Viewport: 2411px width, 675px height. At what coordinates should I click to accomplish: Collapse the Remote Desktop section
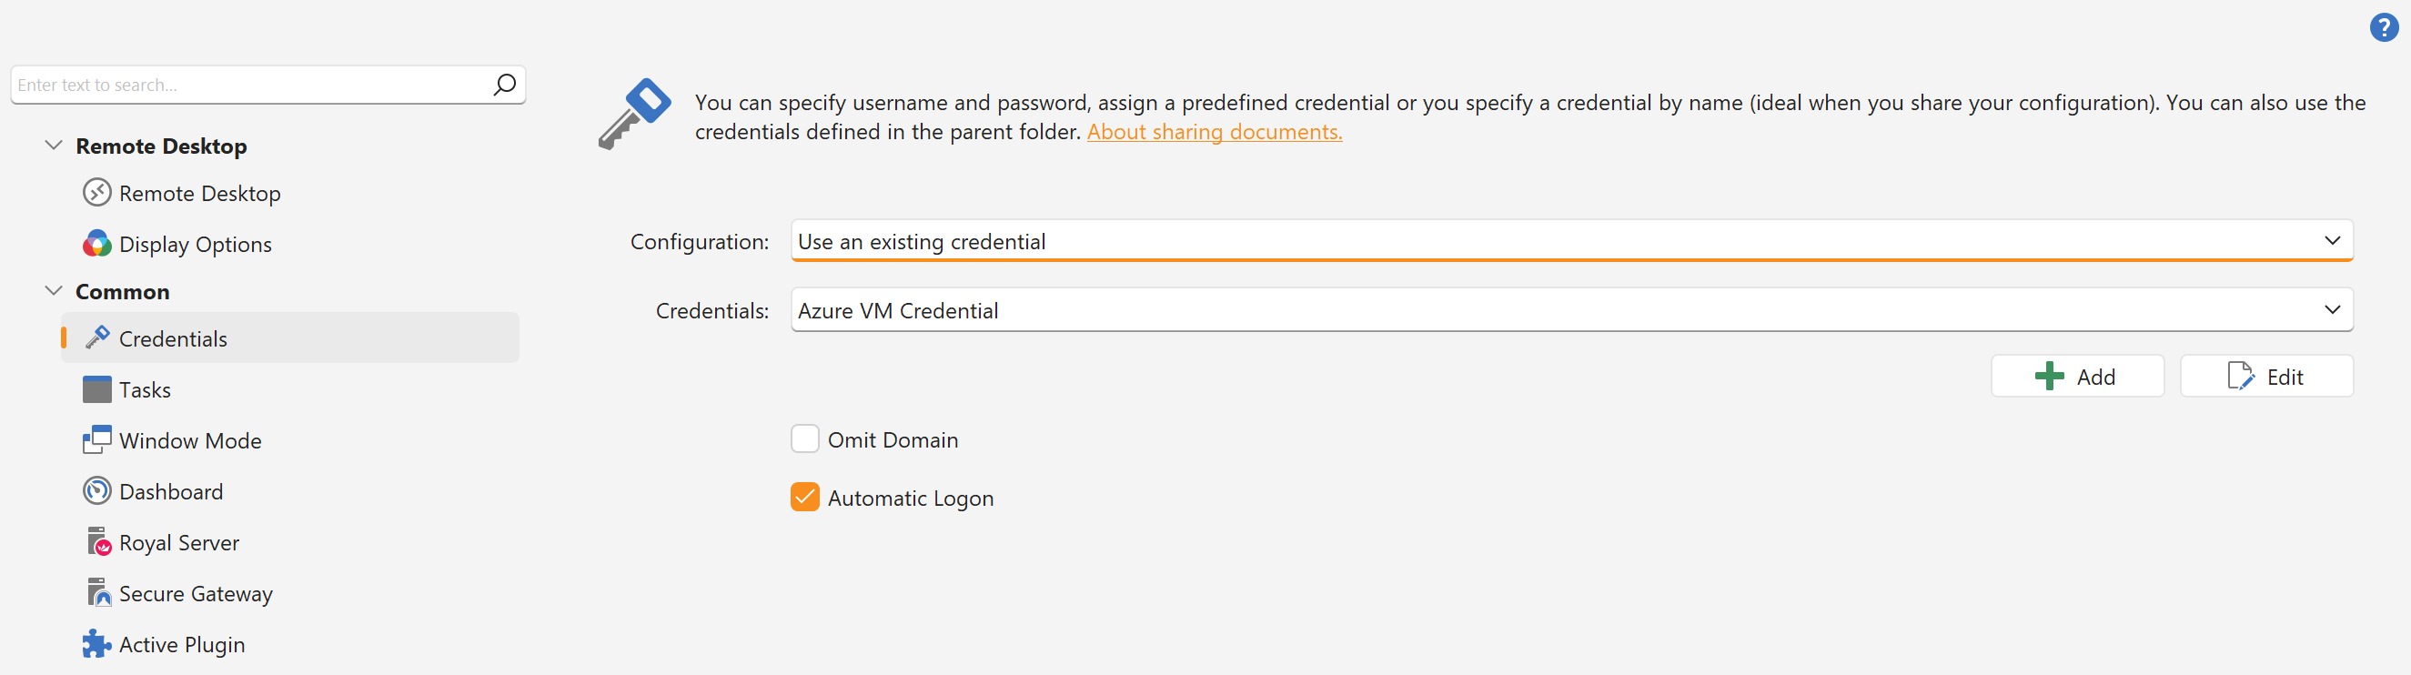click(54, 146)
